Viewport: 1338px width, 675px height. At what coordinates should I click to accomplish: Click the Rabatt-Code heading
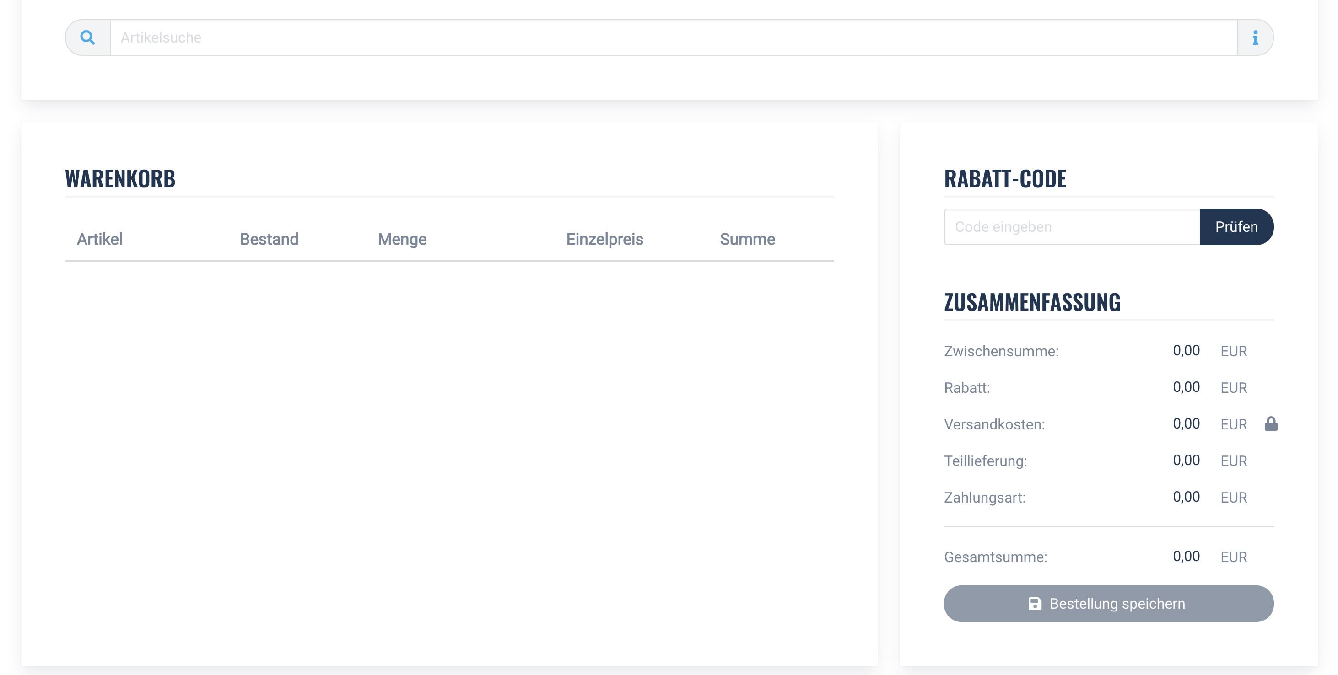(1004, 179)
